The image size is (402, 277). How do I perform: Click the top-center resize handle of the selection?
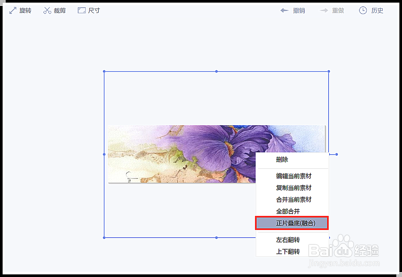(216, 71)
